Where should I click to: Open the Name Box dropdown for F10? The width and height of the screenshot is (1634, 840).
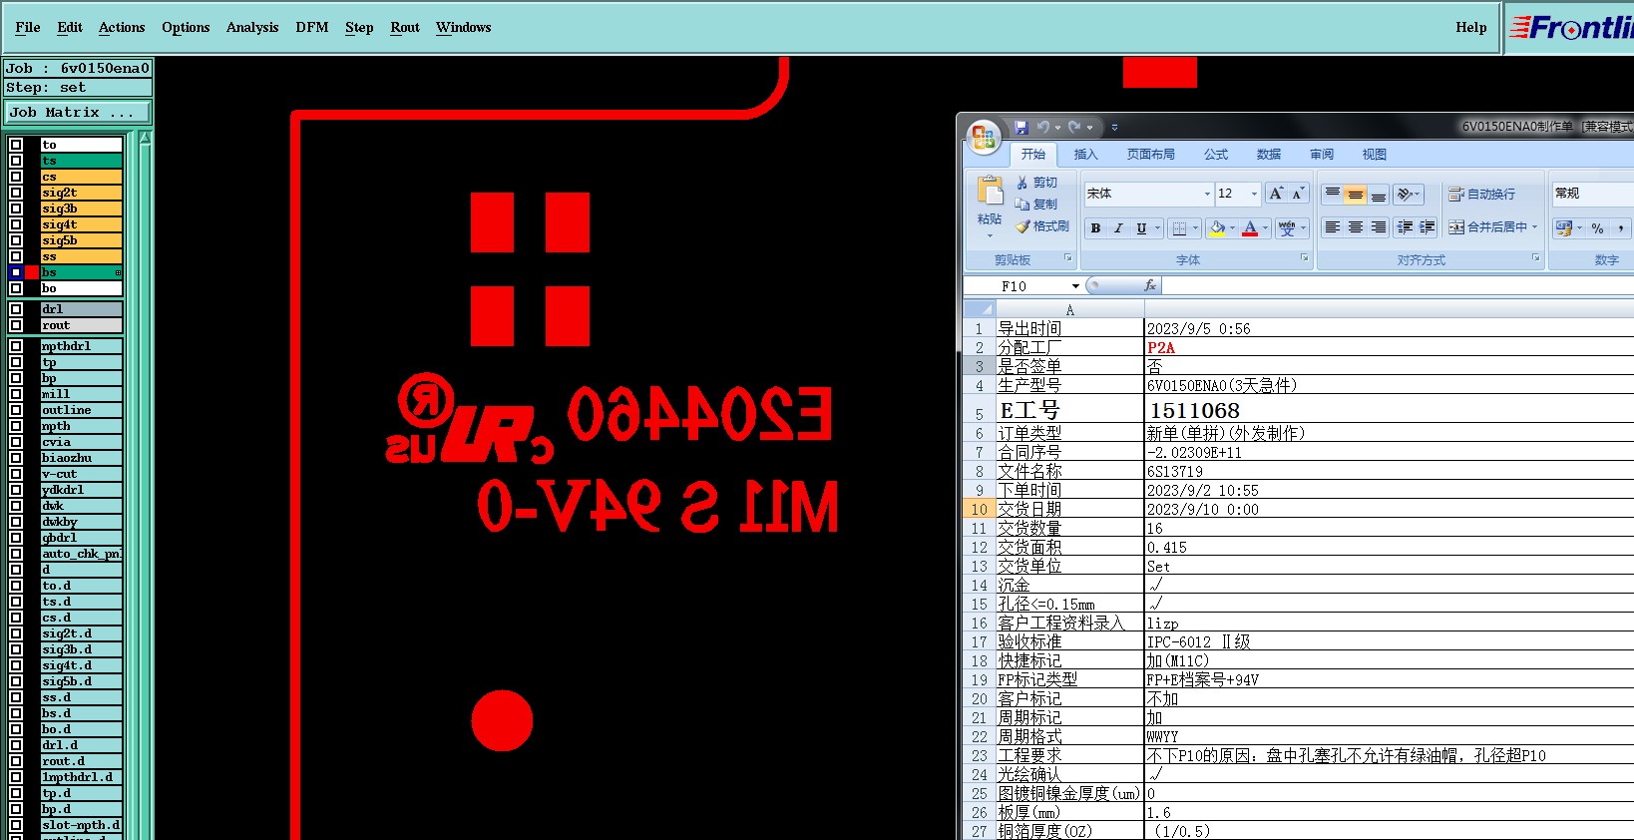point(1075,286)
